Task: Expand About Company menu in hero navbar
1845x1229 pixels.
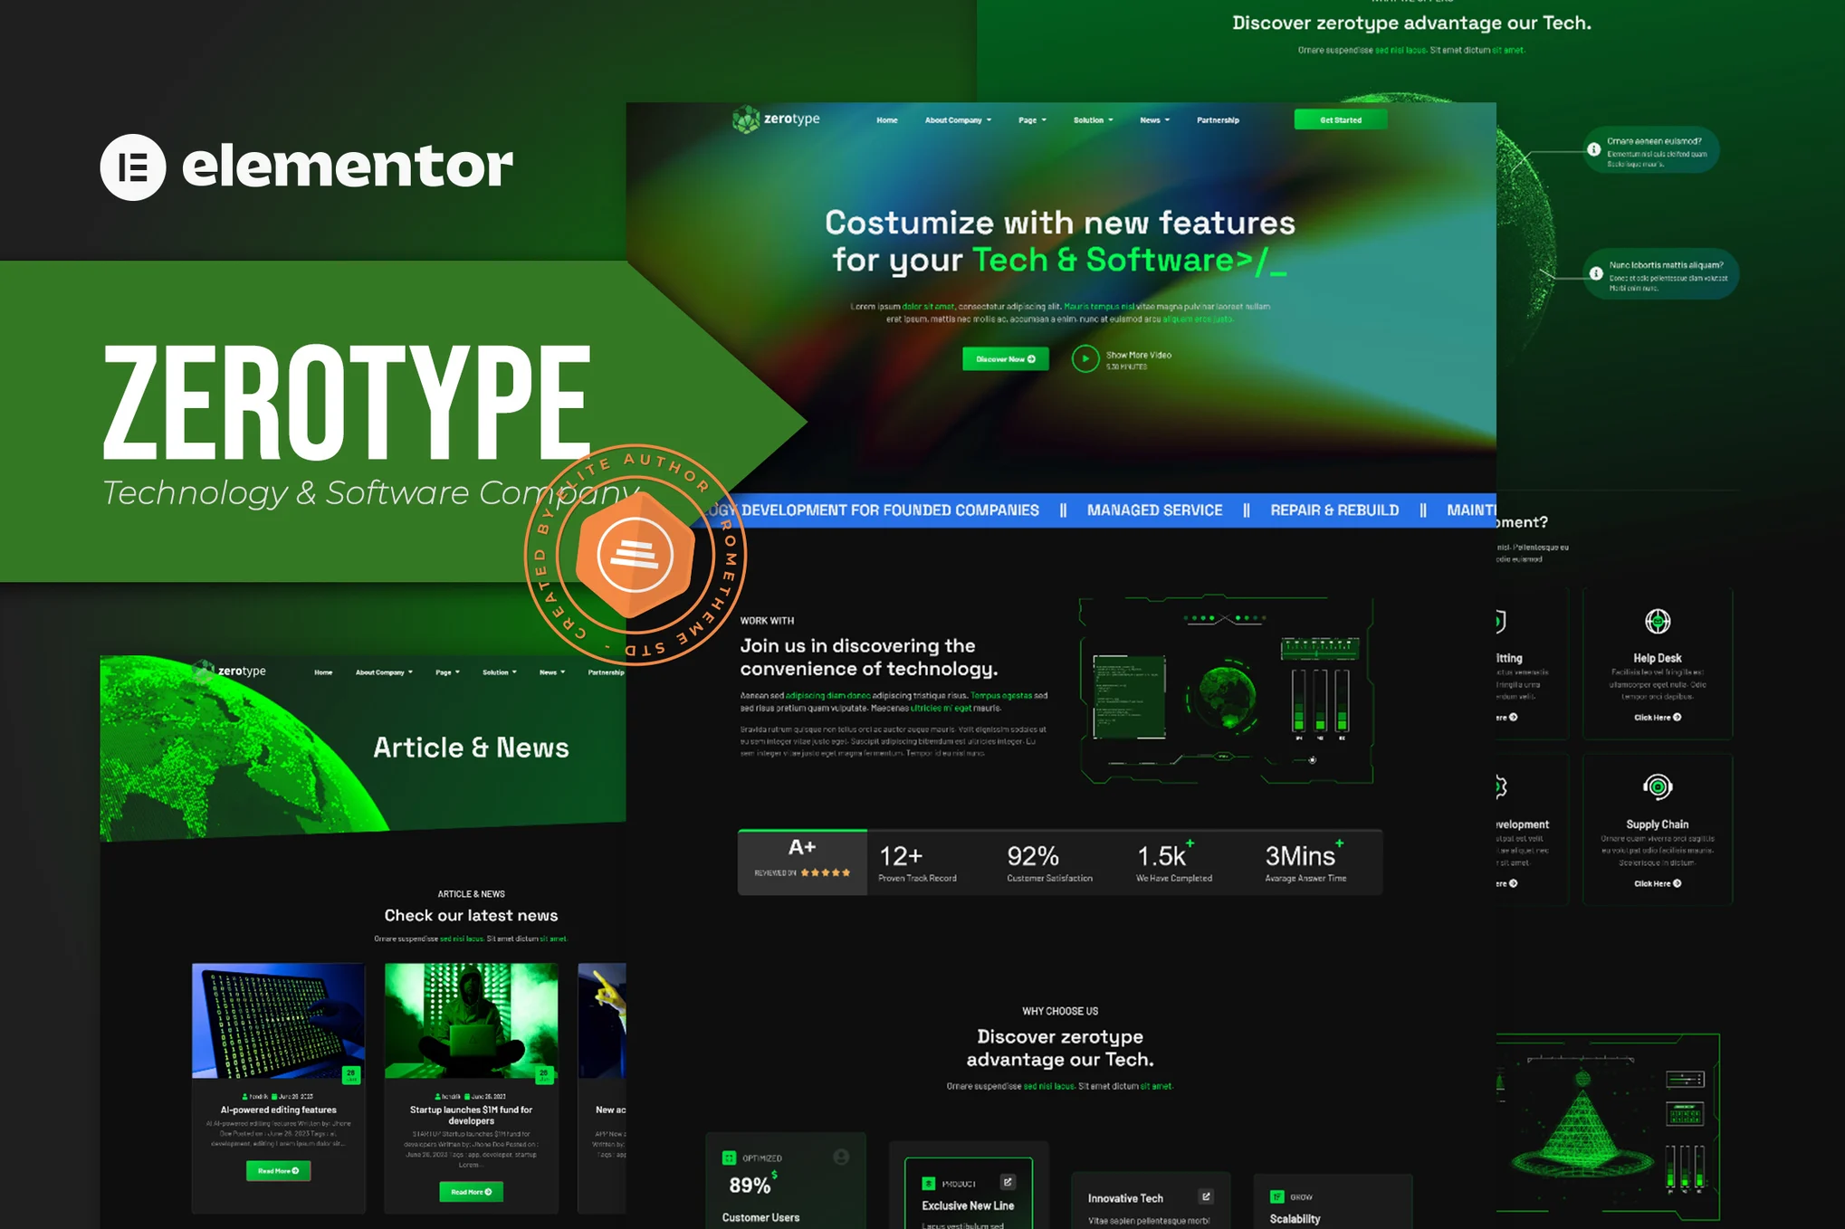Action: coord(958,120)
